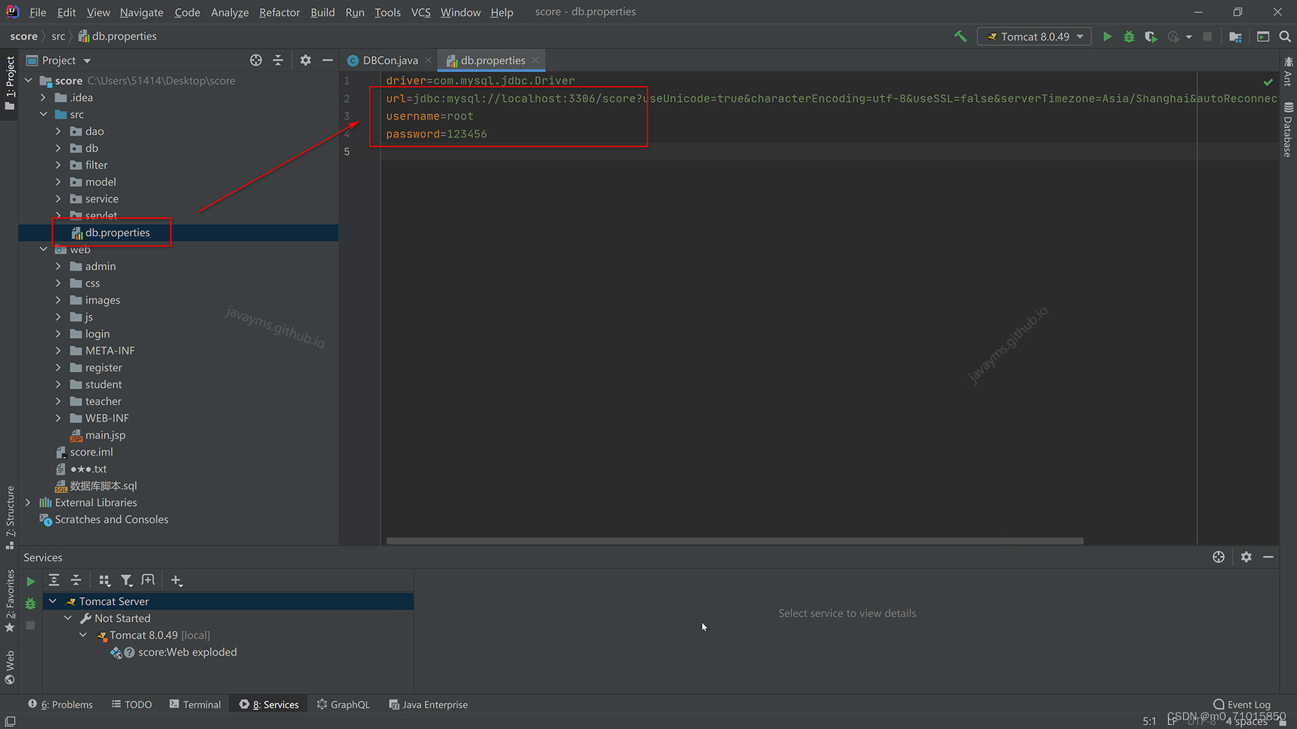Open the Terminal tool window button
The image size is (1297, 729).
tap(195, 704)
